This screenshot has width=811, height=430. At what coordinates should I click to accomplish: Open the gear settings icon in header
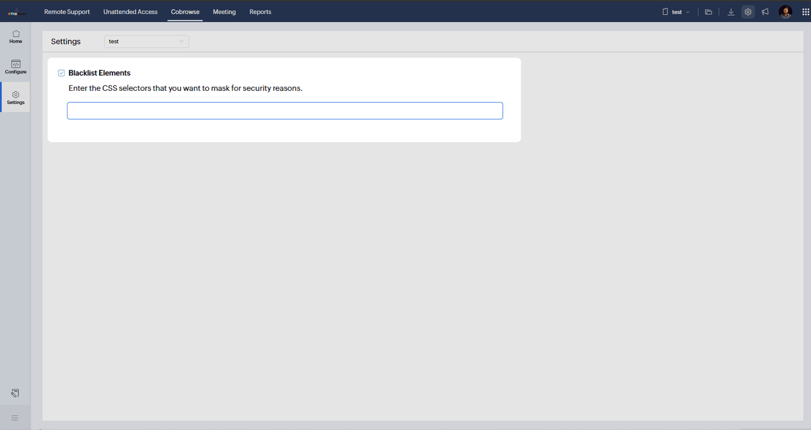pyautogui.click(x=748, y=12)
